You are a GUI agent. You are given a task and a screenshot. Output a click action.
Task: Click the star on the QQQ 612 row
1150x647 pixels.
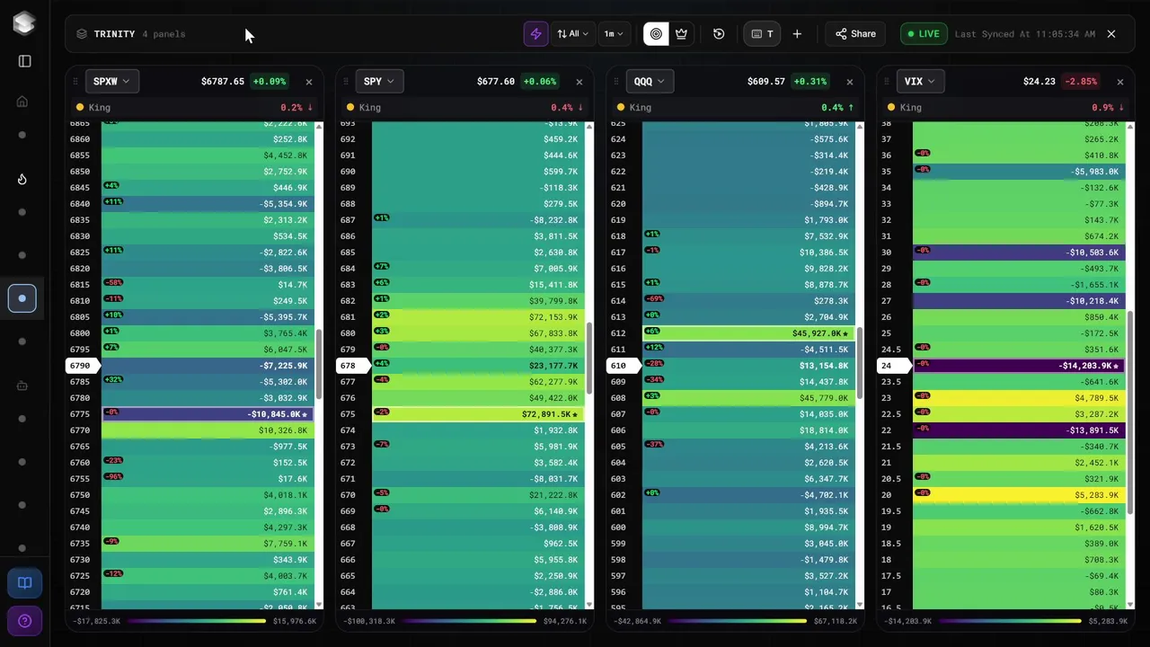tap(845, 333)
